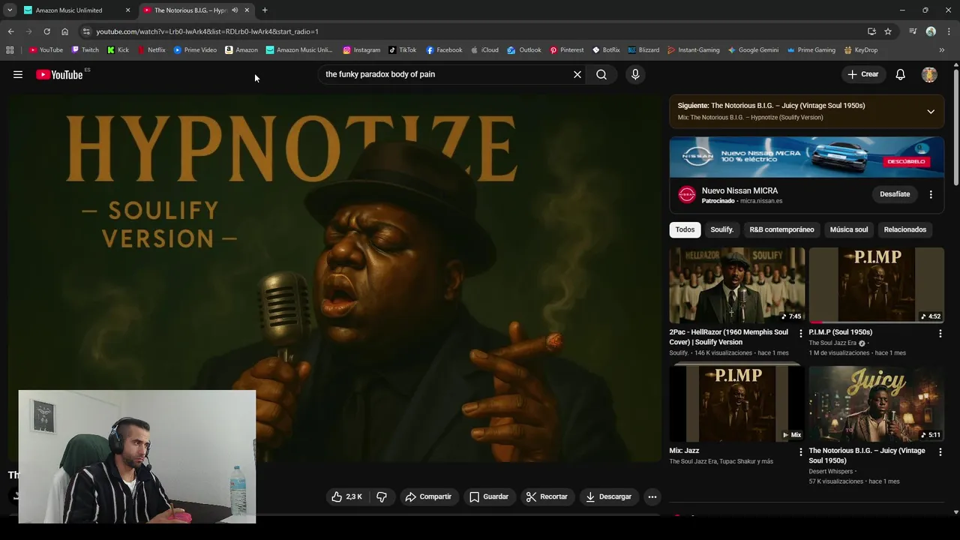
Task: Open the tab search dropdown arrow
Action: coord(10,10)
